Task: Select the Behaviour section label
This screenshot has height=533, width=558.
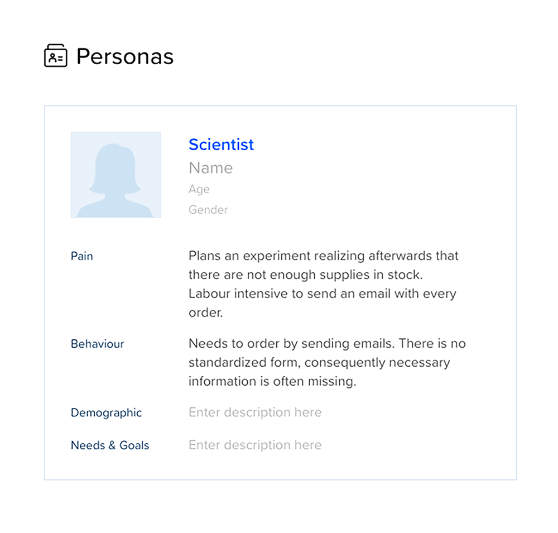Action: point(98,344)
